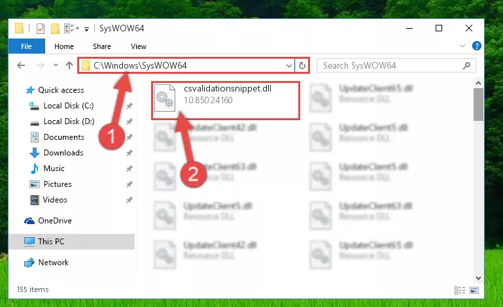This screenshot has width=503, height=307.
Task: Open the File menu tab
Action: (27, 46)
